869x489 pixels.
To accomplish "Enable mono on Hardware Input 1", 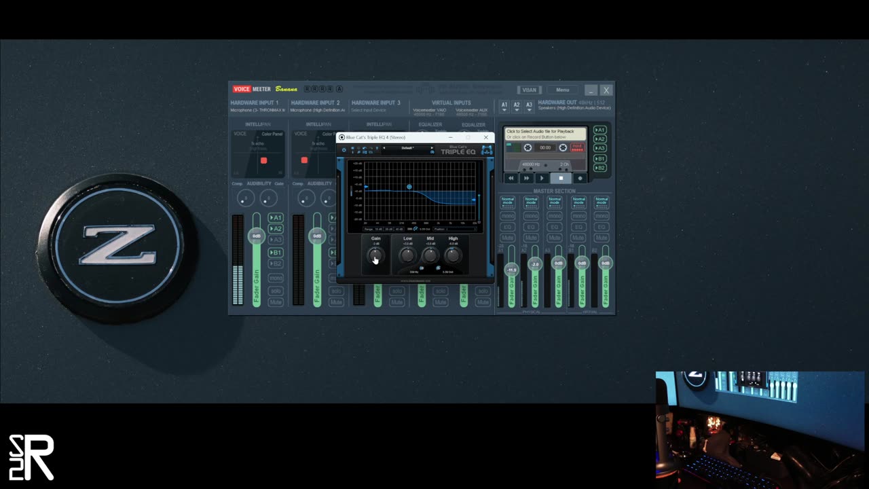I will click(276, 278).
